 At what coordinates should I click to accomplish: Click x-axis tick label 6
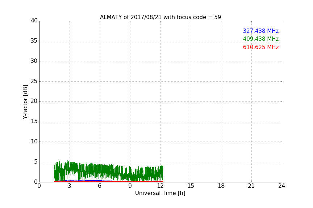pos(100,186)
